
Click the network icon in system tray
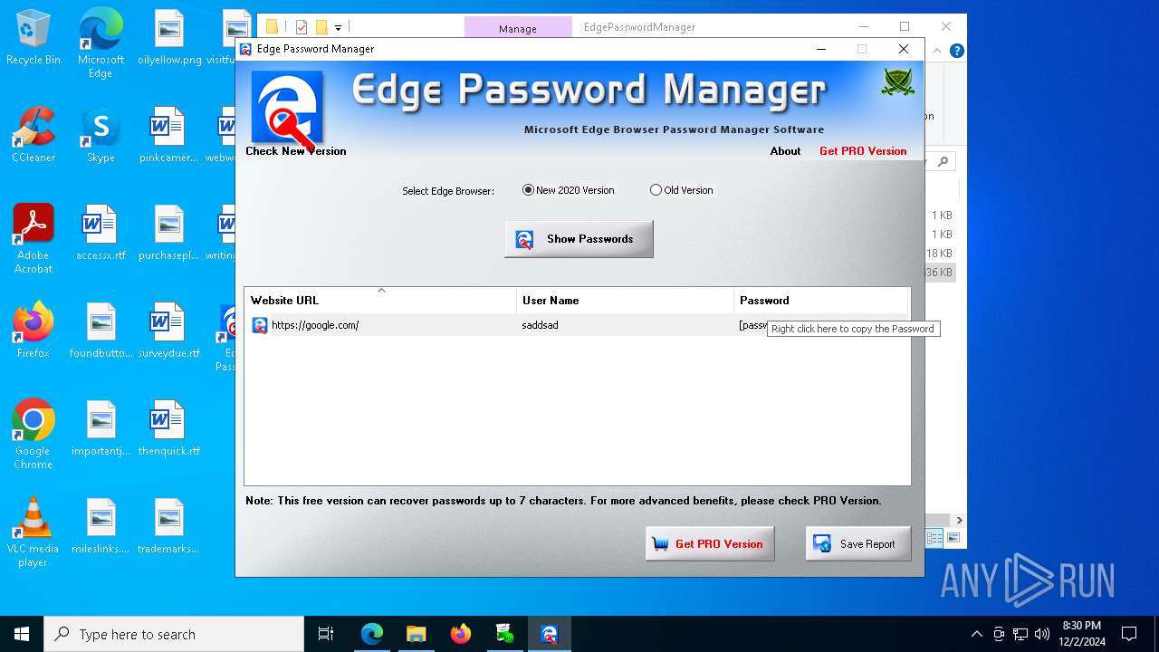pyautogui.click(x=1020, y=634)
